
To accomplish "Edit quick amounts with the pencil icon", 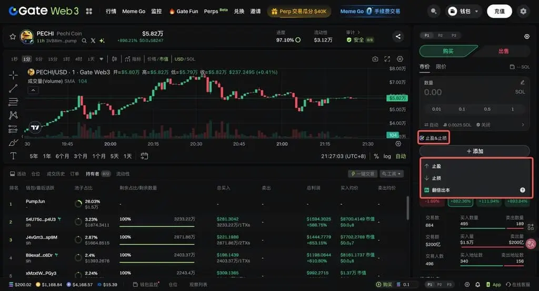I will coord(523,83).
